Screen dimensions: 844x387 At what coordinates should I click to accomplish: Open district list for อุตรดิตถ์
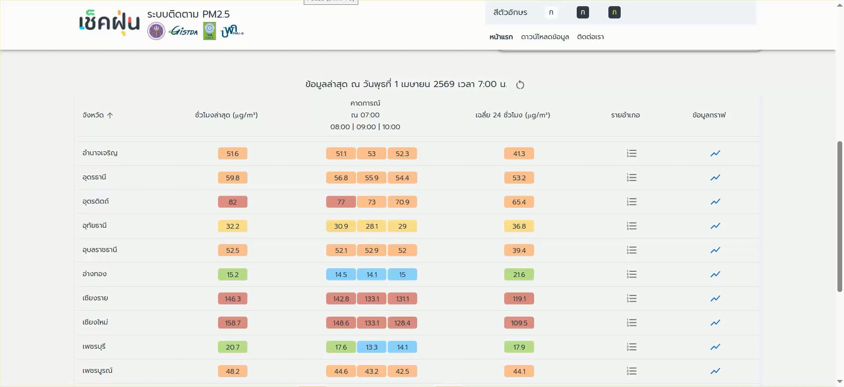pos(631,202)
